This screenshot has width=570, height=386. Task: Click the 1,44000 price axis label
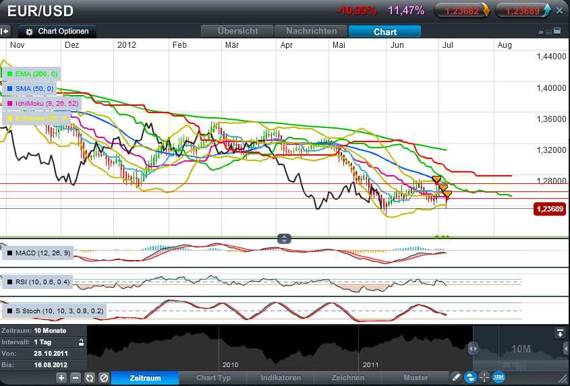click(551, 57)
